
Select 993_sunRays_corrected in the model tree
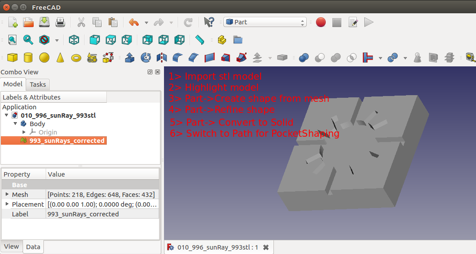pyautogui.click(x=66, y=141)
